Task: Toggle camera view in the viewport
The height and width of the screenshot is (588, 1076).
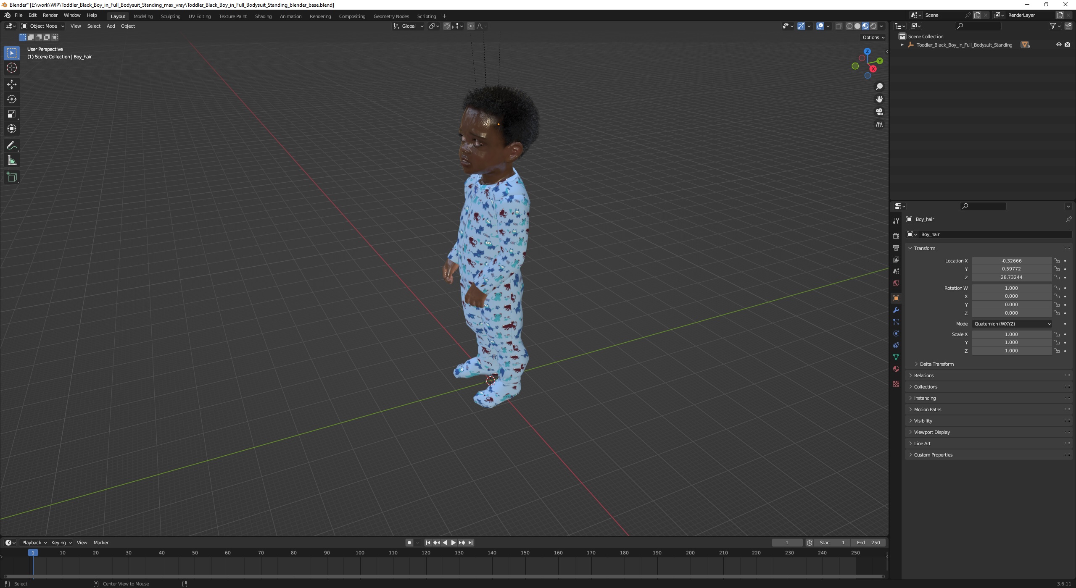Action: (879, 112)
